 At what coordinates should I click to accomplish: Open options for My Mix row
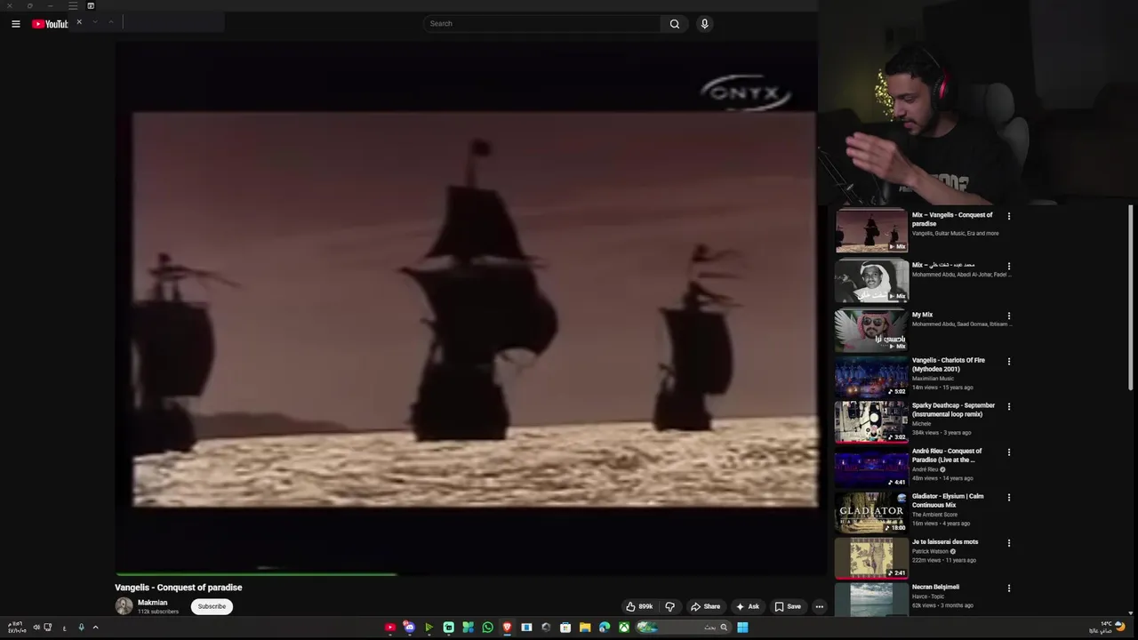(x=1008, y=316)
